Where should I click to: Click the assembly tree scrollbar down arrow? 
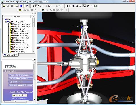34,52
